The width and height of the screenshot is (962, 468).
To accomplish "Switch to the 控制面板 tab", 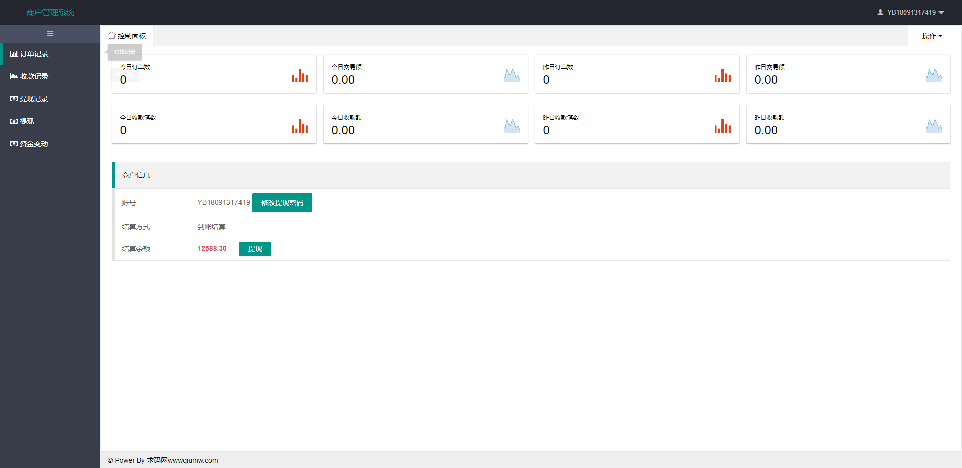I will 127,36.
